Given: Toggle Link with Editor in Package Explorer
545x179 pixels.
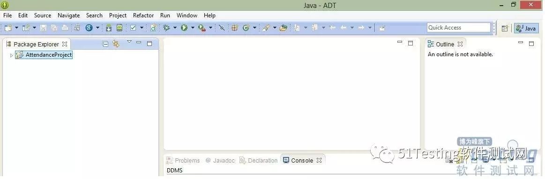Looking at the screenshot, I should point(116,44).
